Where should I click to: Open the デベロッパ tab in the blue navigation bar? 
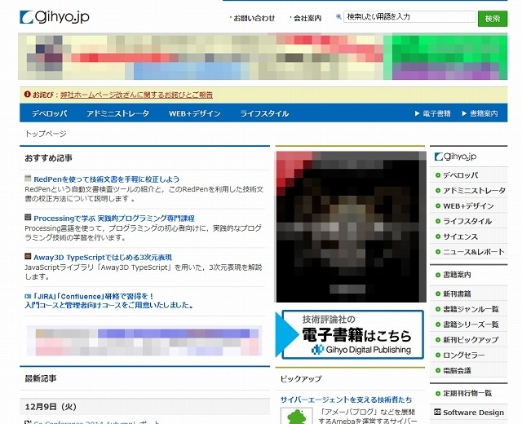pyautogui.click(x=49, y=113)
